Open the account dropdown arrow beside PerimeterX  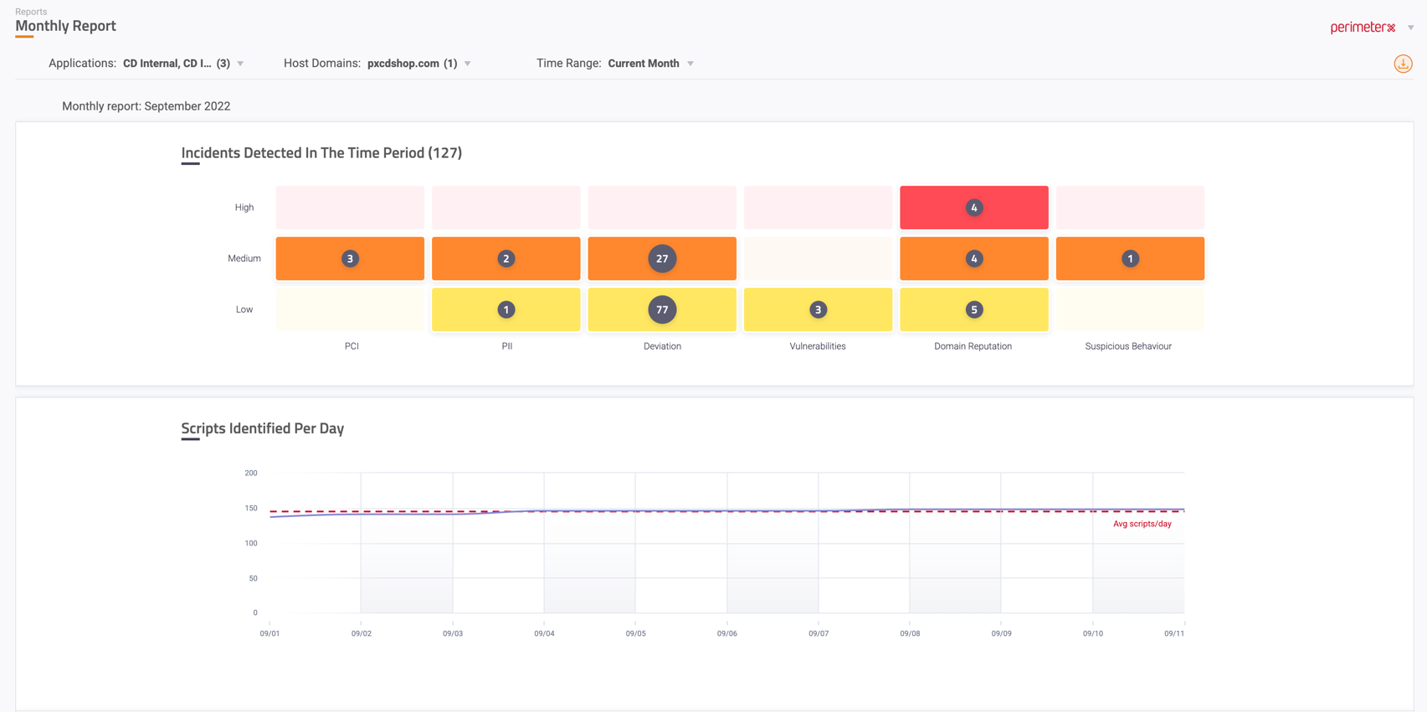click(x=1410, y=28)
